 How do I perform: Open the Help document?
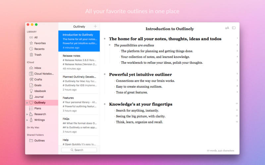pos(79,141)
